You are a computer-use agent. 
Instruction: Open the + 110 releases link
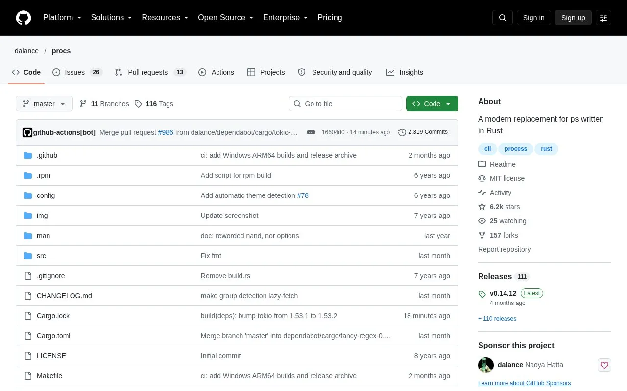pos(497,319)
